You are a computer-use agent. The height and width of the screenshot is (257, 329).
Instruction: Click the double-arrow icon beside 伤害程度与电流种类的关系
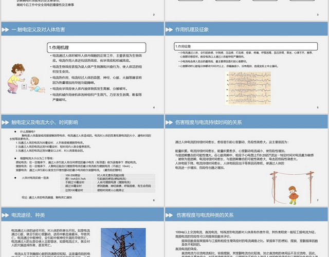(x=169, y=215)
